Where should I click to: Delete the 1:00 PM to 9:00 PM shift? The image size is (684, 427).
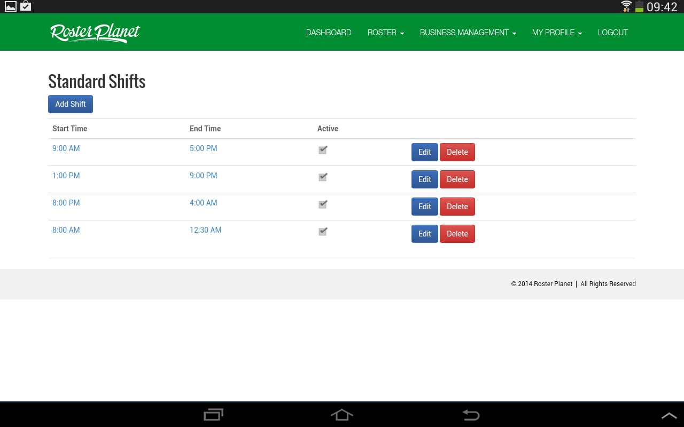click(457, 179)
